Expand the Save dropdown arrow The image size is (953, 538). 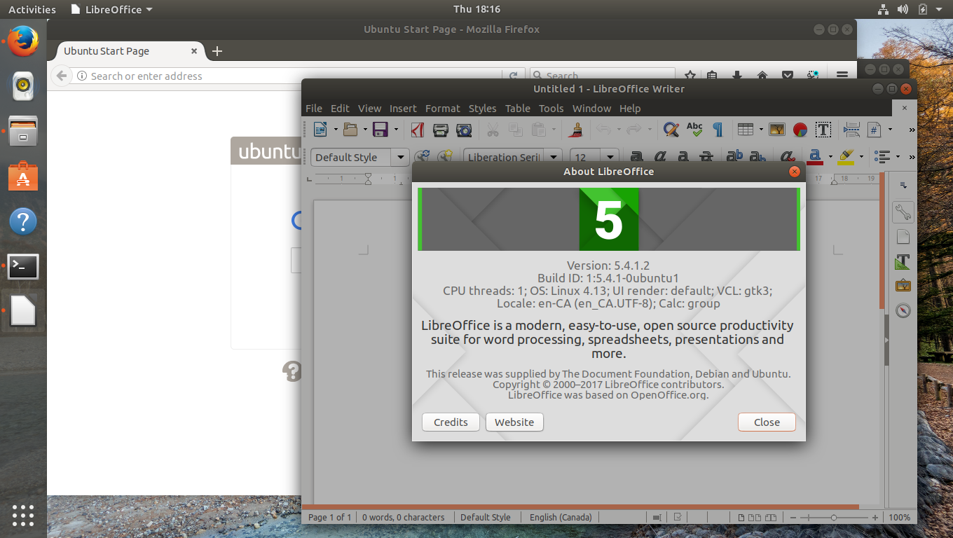[396, 130]
